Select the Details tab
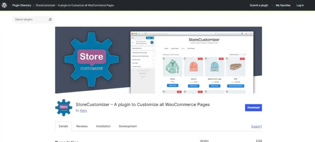315x142 pixels. coord(63,126)
